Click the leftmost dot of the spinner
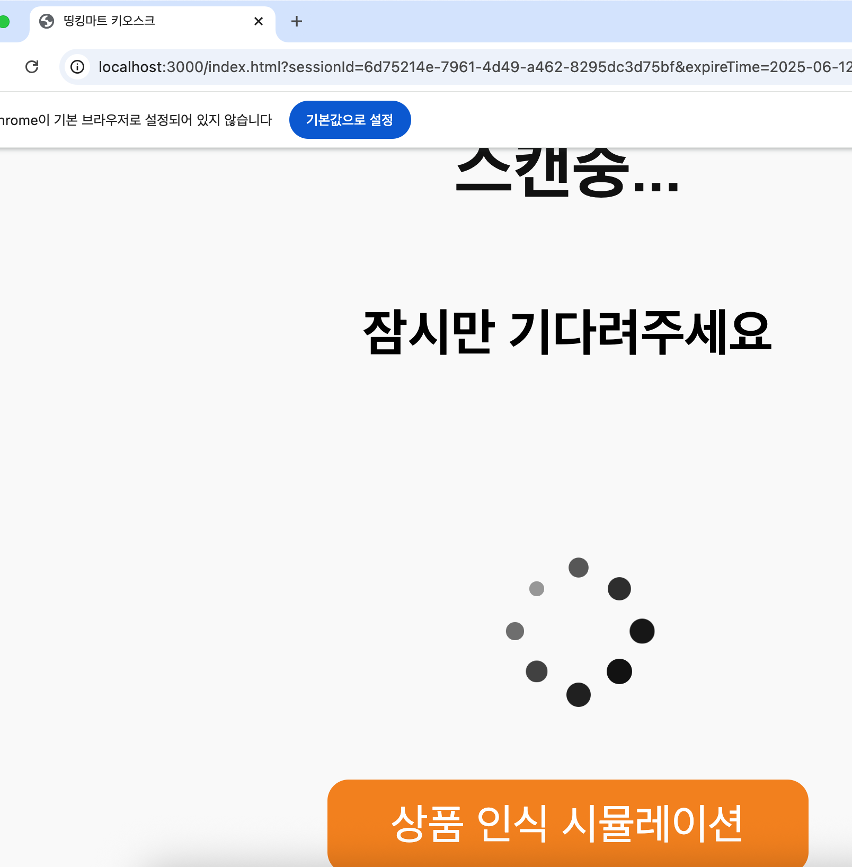852x867 pixels. pos(515,631)
